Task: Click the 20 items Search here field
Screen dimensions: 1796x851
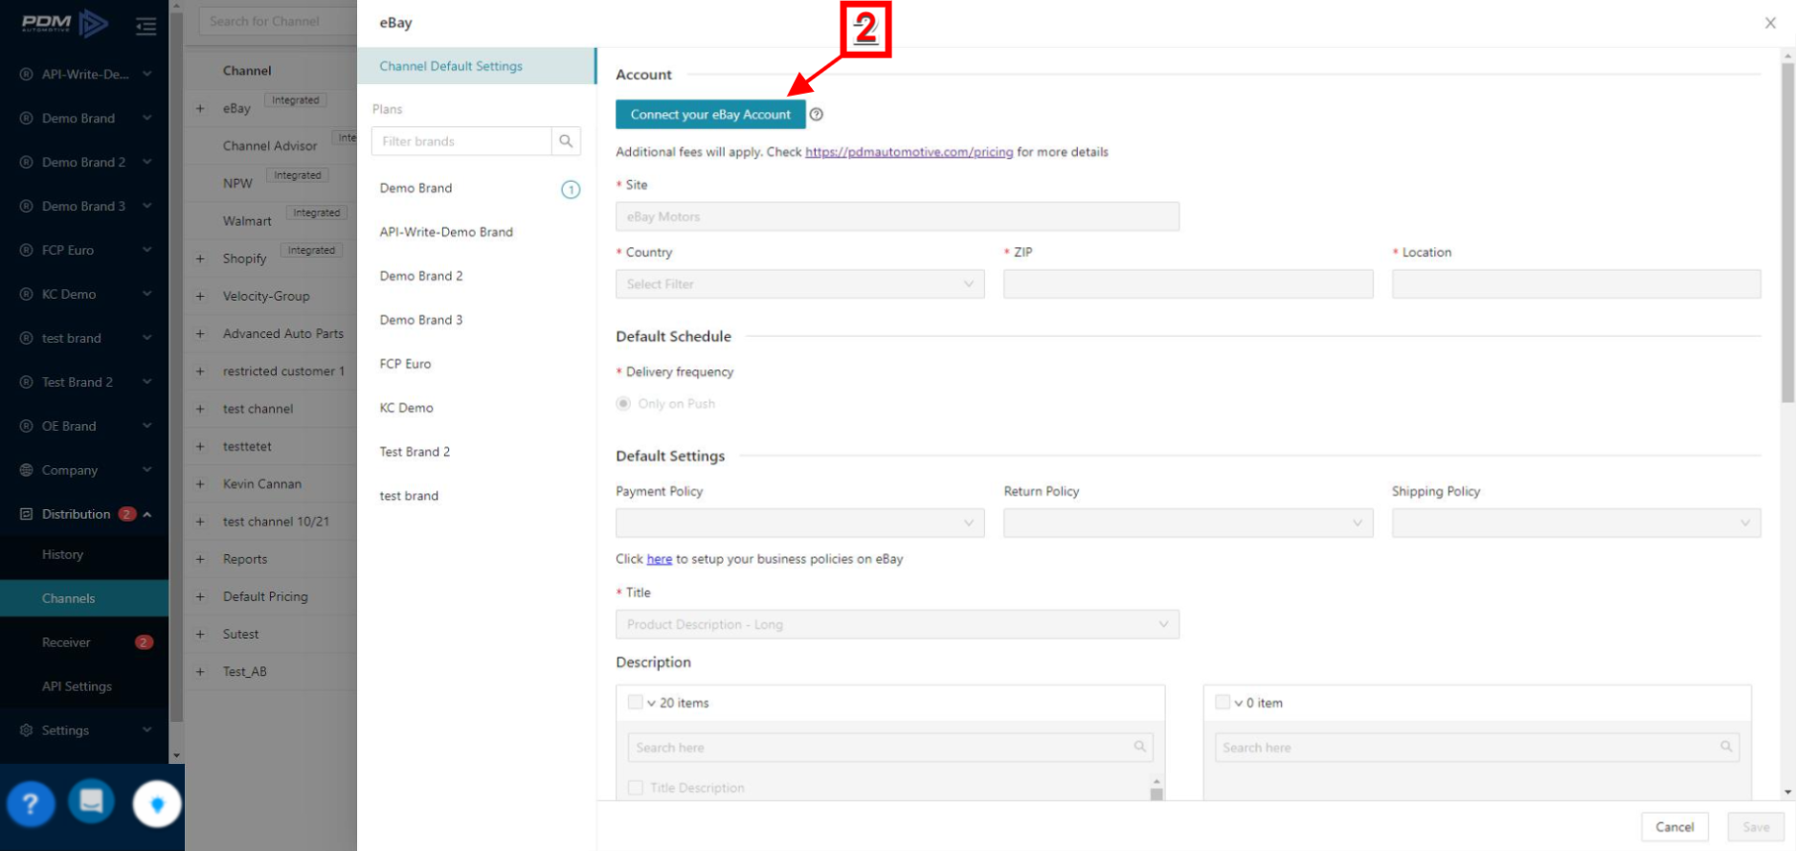Action: (890, 747)
